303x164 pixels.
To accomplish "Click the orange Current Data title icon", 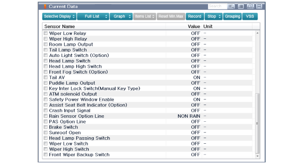I will tap(45, 6).
